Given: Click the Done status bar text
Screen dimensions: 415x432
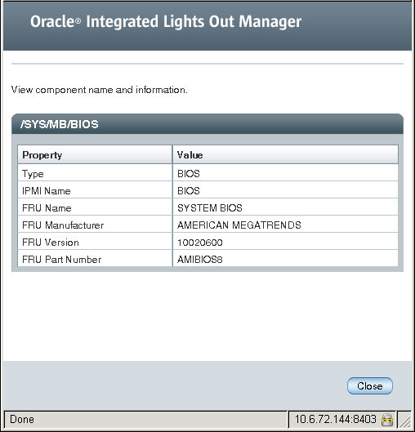Looking at the screenshot, I should pyautogui.click(x=22, y=419).
